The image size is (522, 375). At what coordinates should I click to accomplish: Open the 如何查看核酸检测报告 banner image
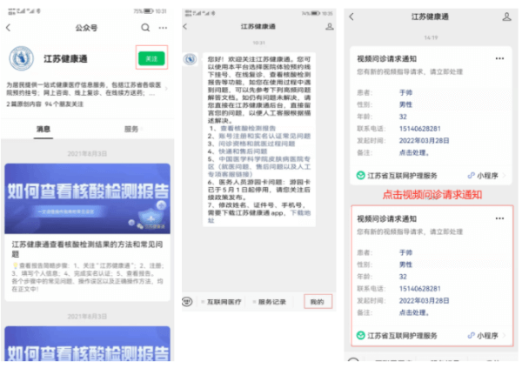(x=87, y=198)
